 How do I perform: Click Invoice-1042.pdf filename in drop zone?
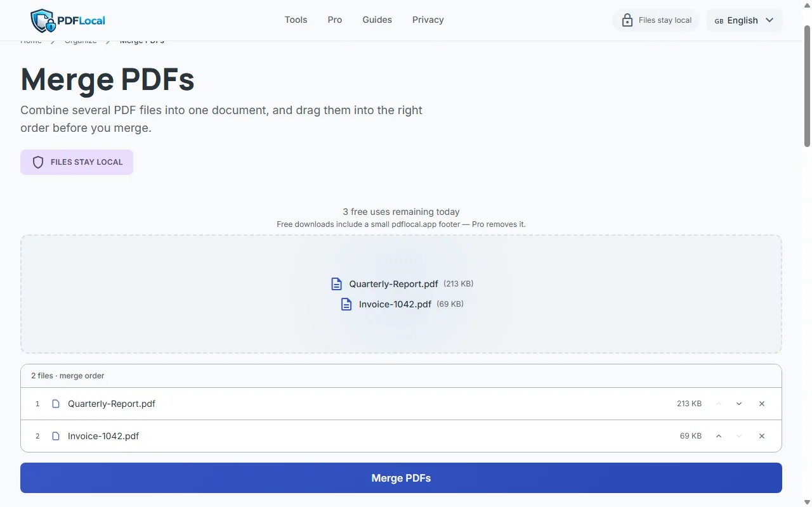coord(395,304)
